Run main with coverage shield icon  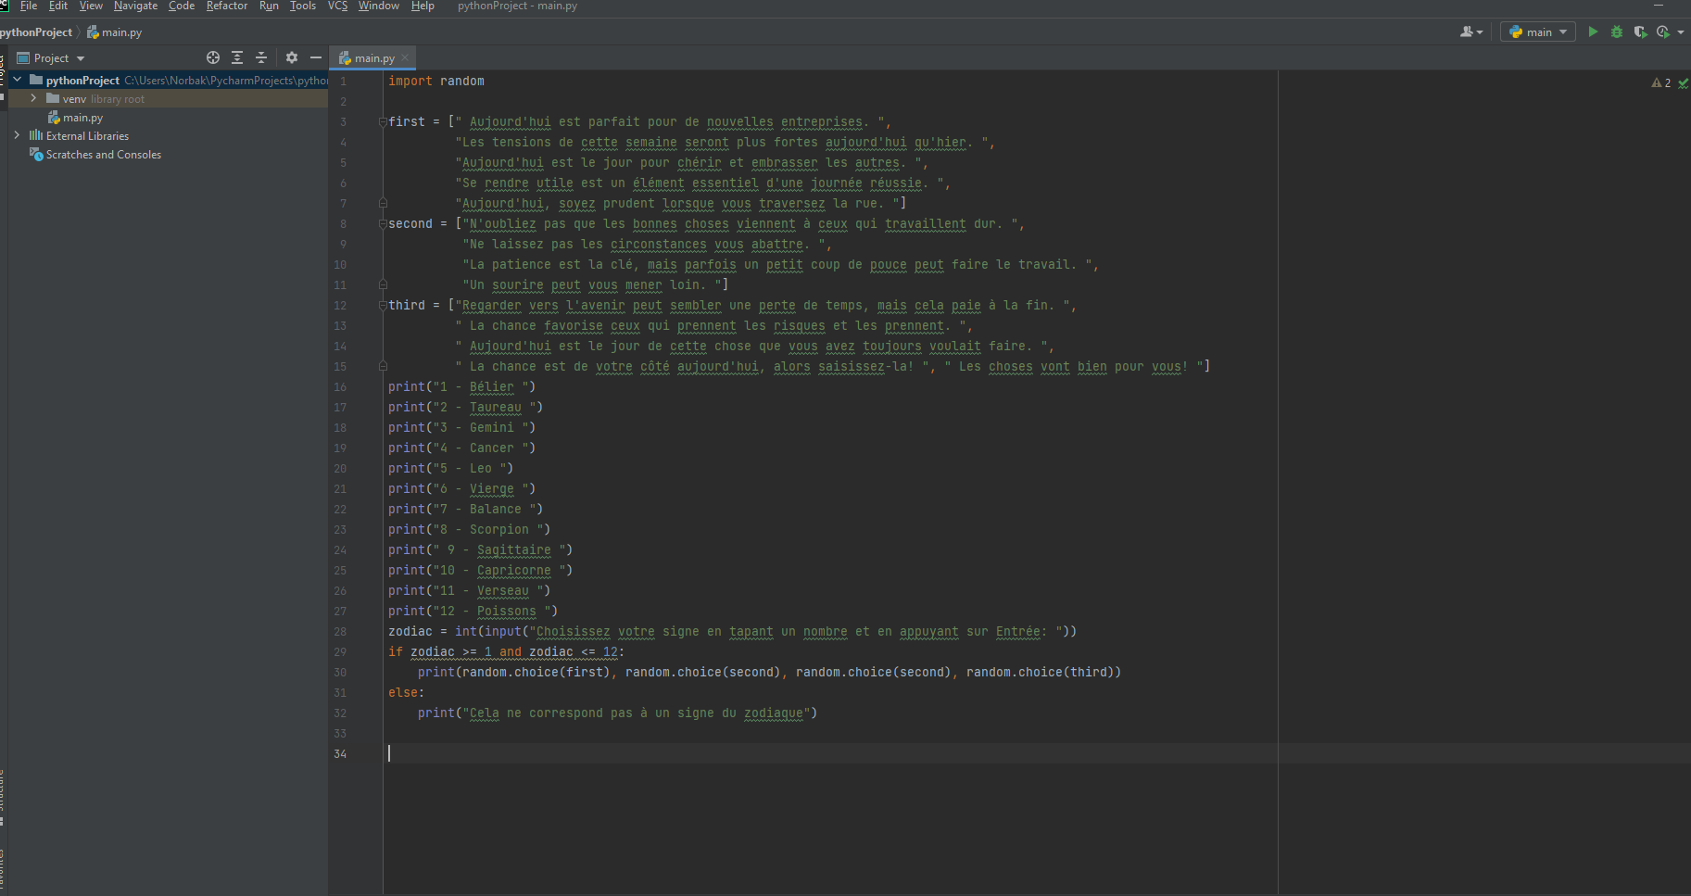click(x=1640, y=32)
